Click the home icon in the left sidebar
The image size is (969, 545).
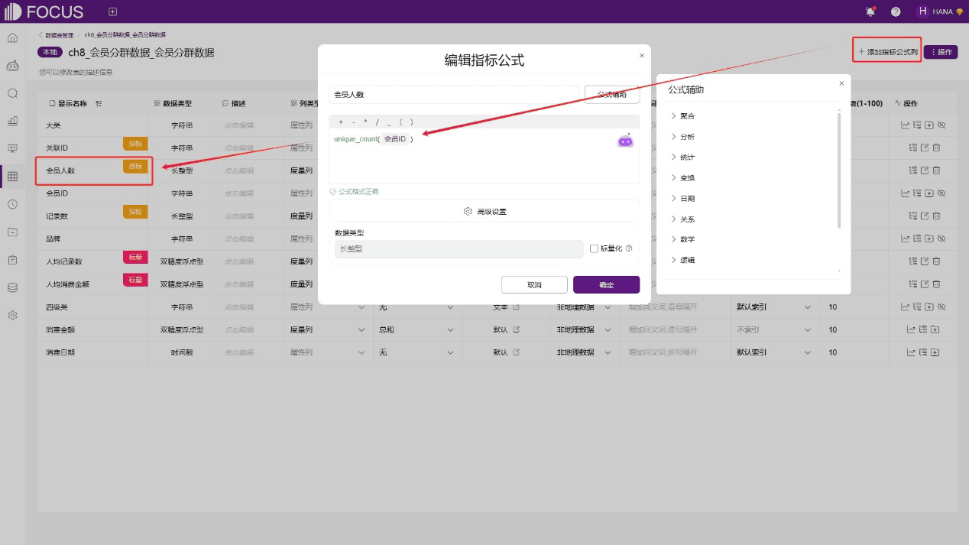tap(12, 37)
